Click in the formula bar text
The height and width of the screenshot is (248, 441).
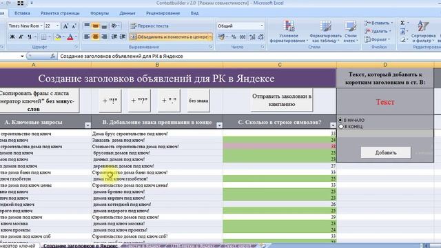[121, 56]
